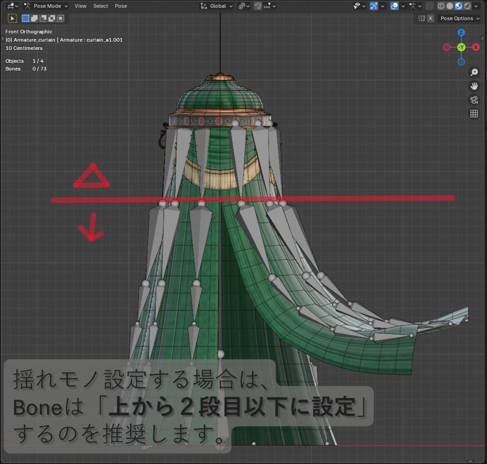Enable Snap with the magnet toggle
The height and width of the screenshot is (464, 487).
tap(258, 6)
